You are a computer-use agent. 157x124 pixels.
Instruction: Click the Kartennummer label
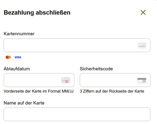click(19, 34)
